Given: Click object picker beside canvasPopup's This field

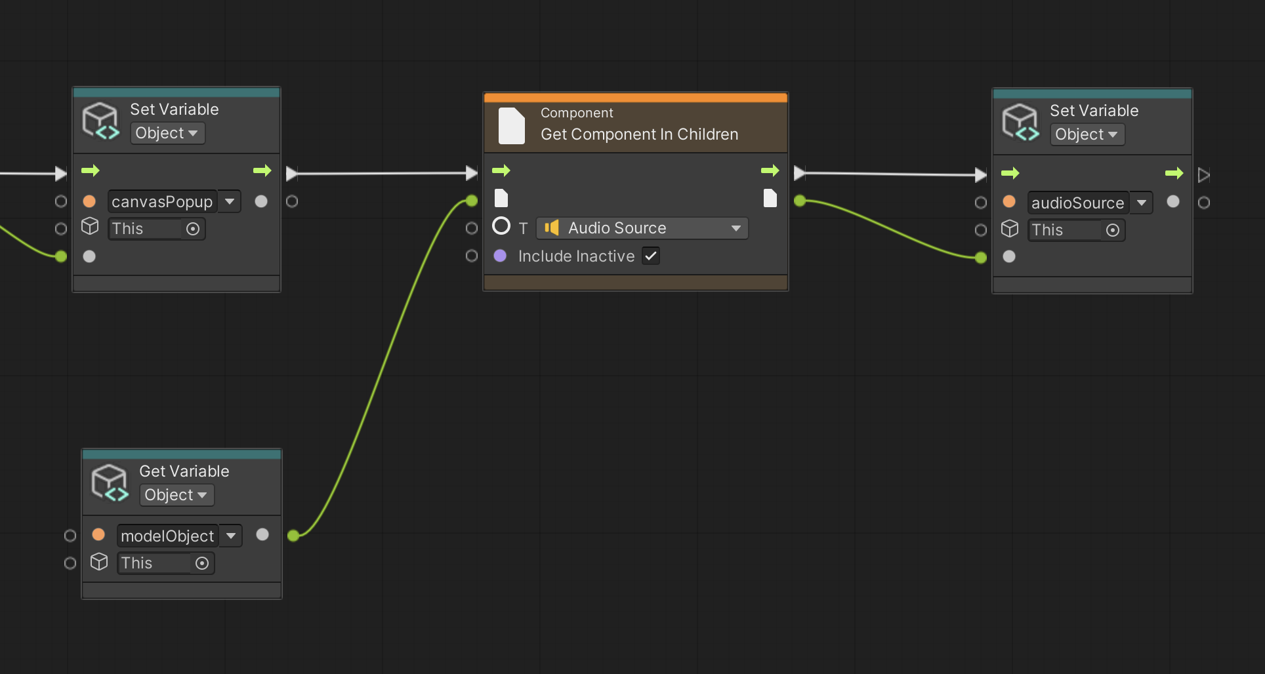Looking at the screenshot, I should (193, 229).
